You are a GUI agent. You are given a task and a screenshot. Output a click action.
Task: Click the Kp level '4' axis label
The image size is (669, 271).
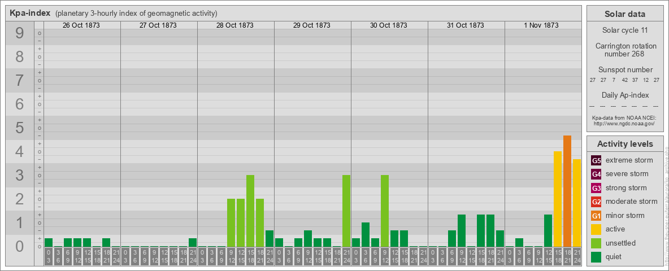(x=20, y=152)
